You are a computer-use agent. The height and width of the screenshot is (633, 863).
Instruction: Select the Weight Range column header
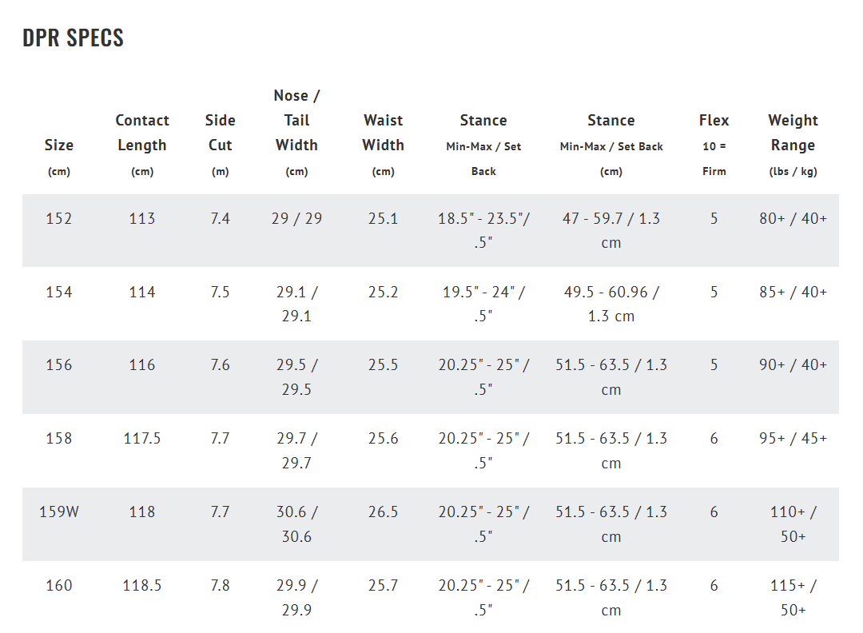click(792, 133)
